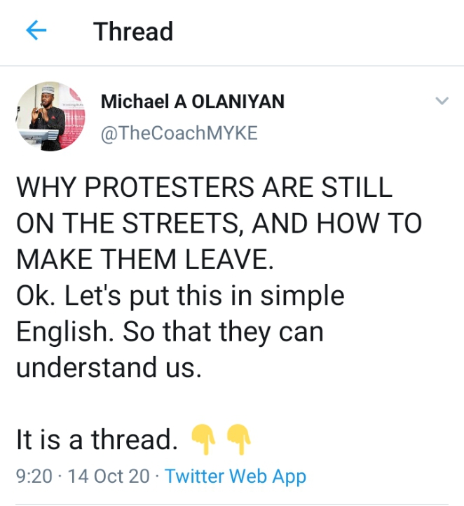Tap the line "MAKE THEM LEAVE."
Viewport: 464px width, 506px height.
144,260
